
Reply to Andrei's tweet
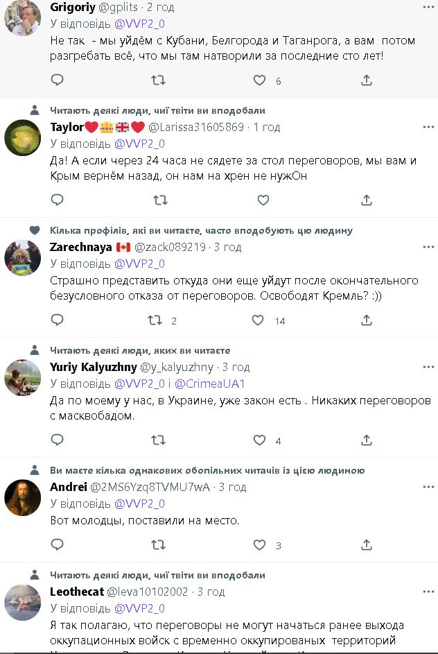click(x=58, y=545)
